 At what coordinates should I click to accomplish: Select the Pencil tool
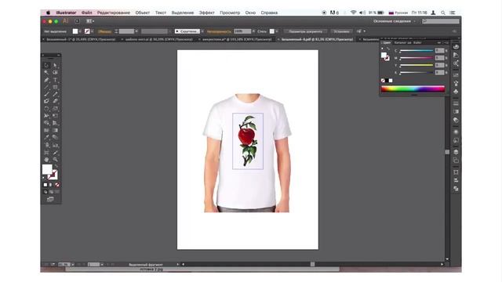point(55,94)
